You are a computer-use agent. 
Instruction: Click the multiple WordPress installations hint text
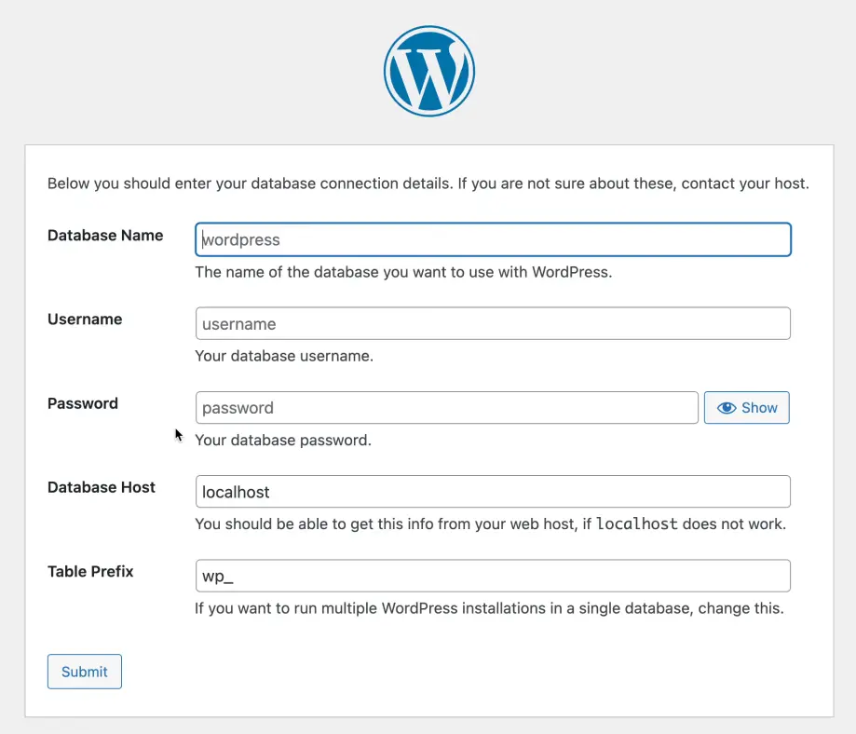(489, 609)
